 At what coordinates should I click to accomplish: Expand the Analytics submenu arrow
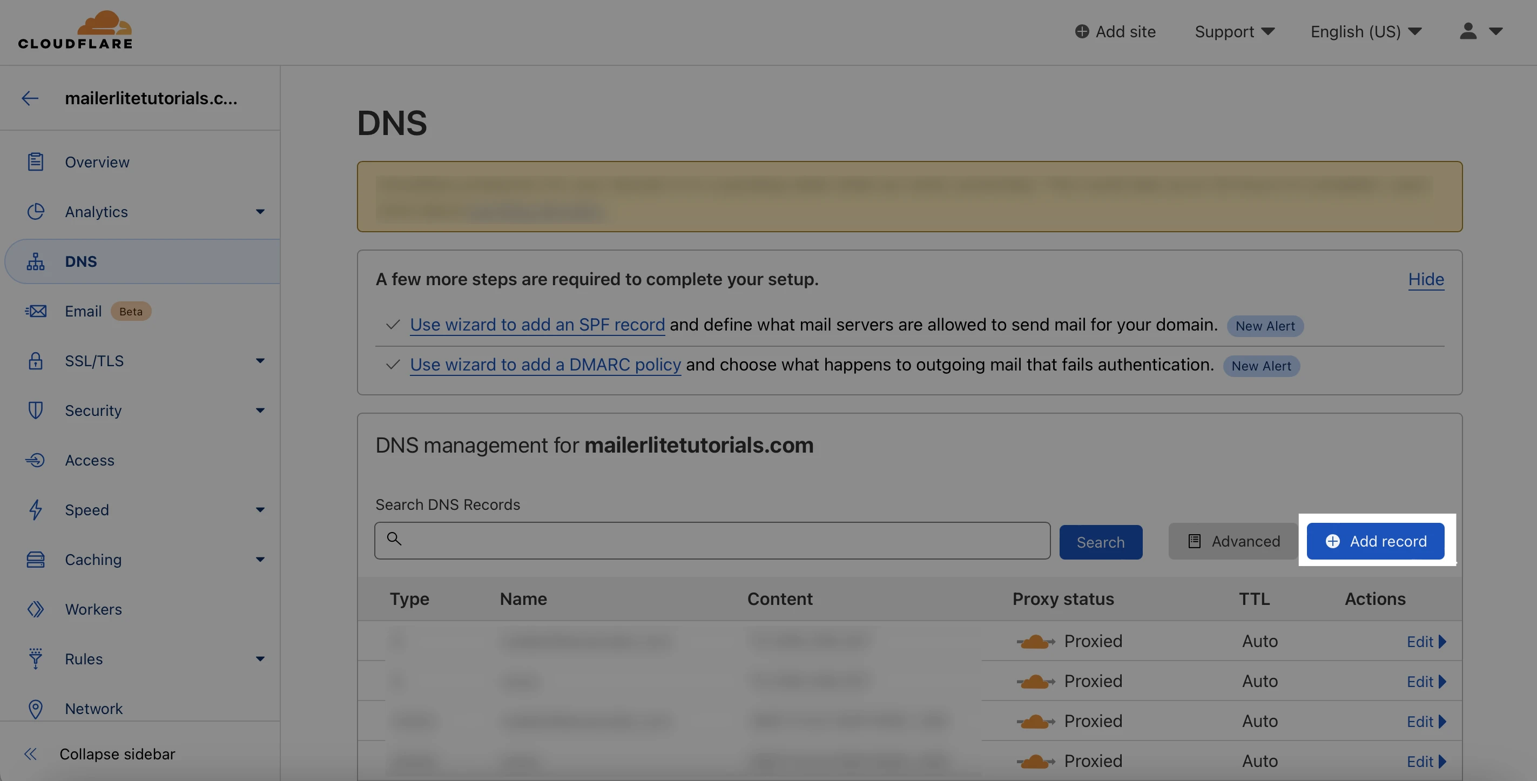(260, 212)
